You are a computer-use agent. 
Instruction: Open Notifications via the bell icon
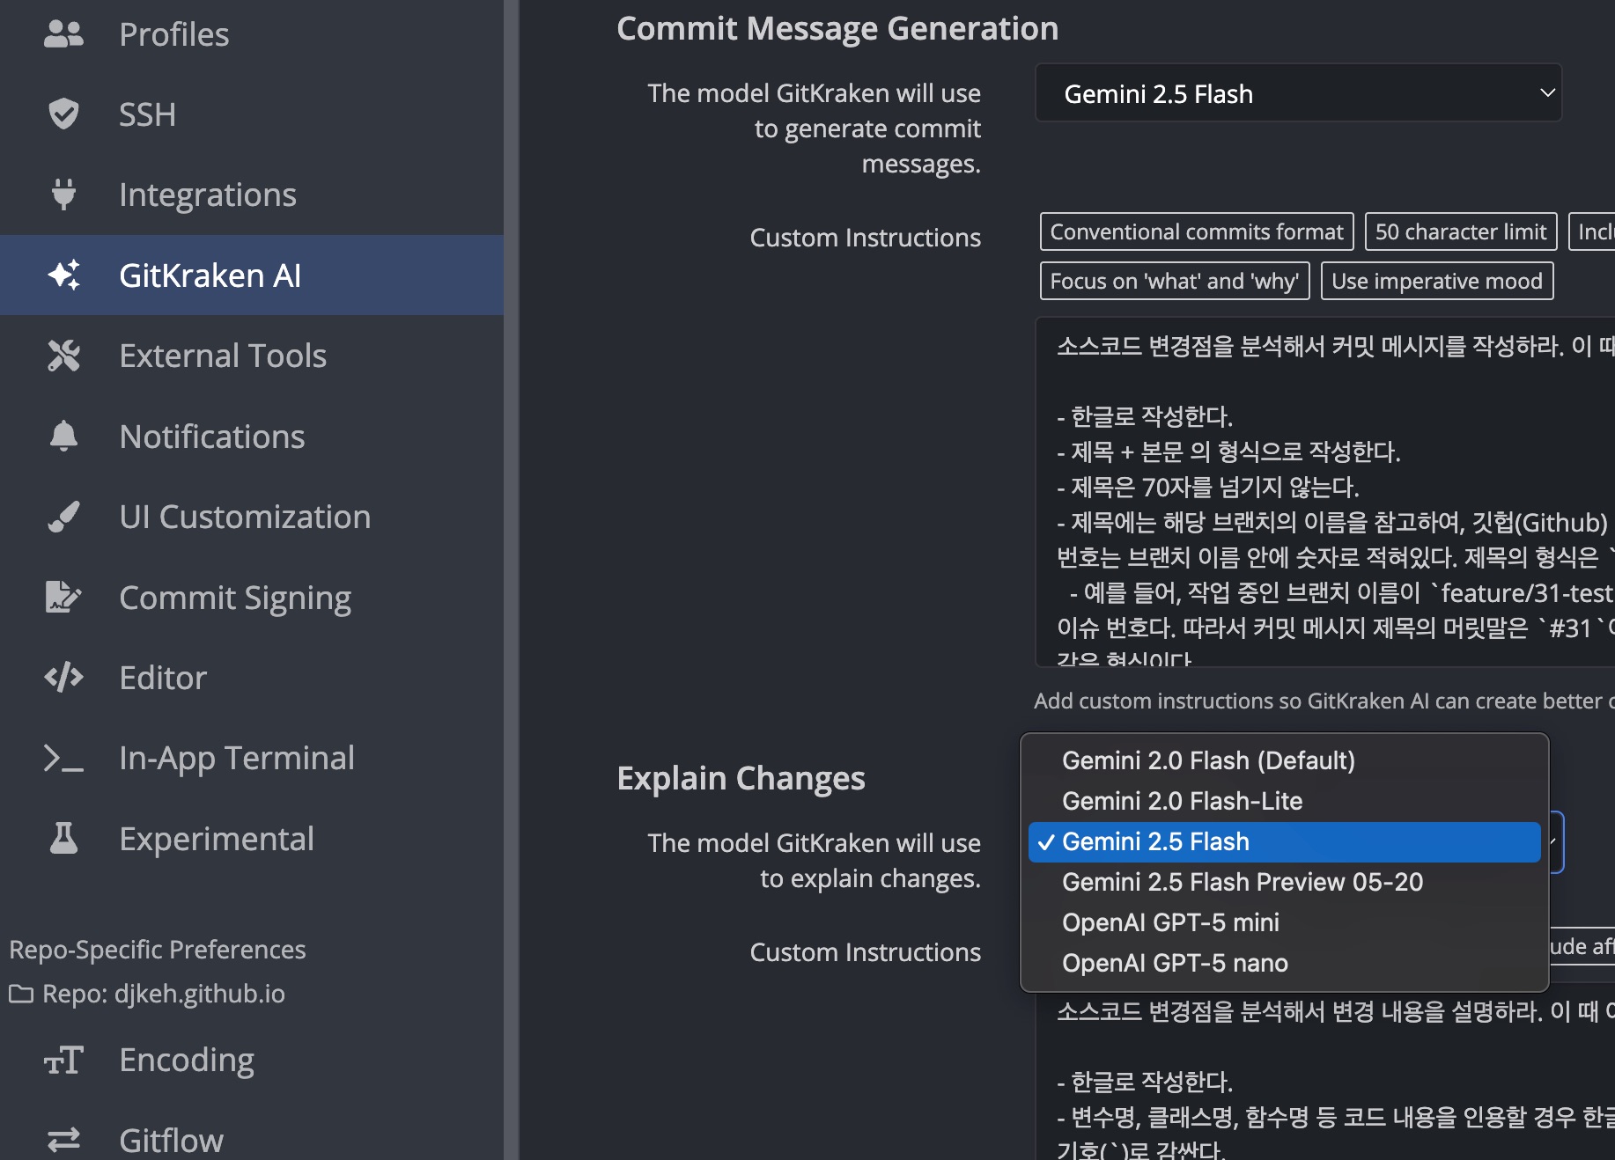63,436
